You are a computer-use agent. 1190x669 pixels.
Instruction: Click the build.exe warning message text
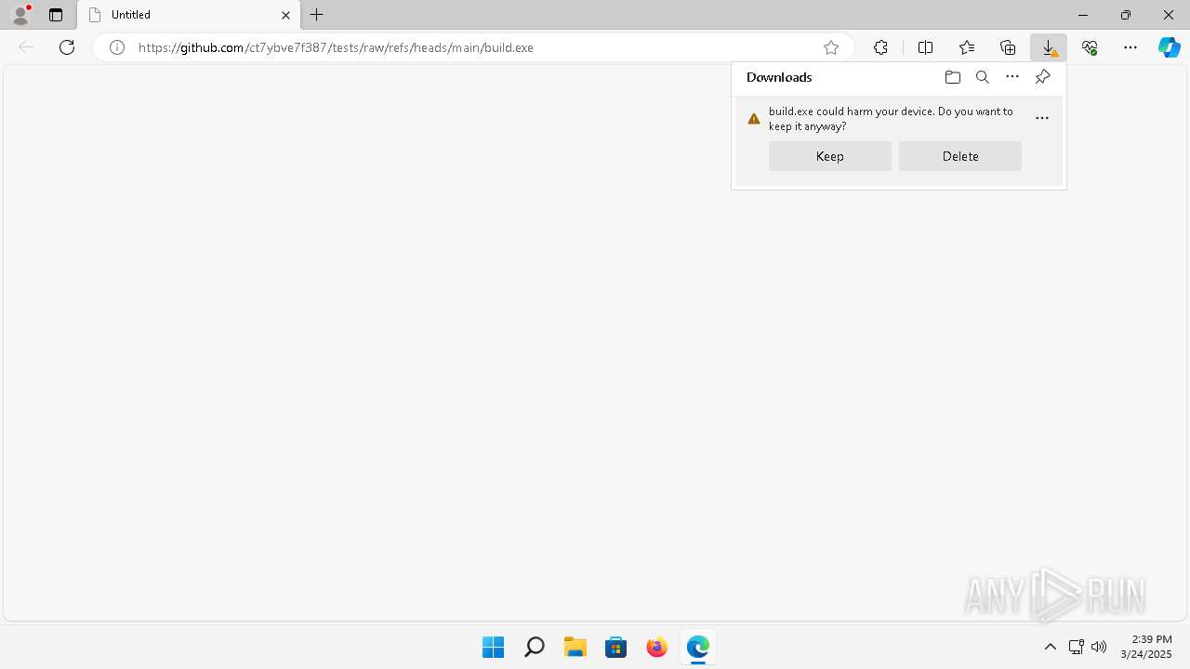[891, 118]
